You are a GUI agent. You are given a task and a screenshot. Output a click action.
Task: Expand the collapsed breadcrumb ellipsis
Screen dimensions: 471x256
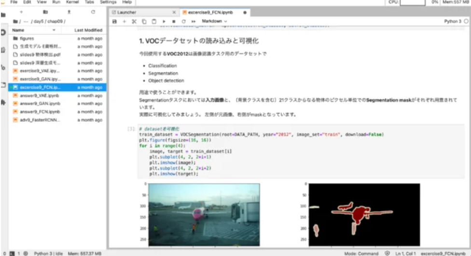tap(26, 21)
